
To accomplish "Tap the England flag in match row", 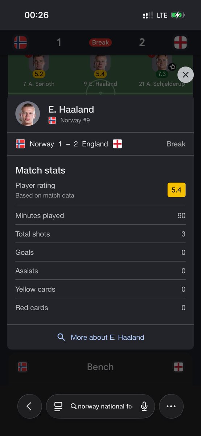I will click(118, 144).
